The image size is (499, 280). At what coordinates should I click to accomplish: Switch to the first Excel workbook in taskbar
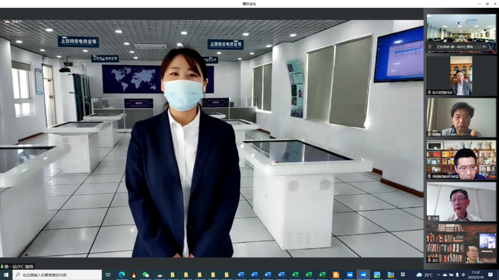pyautogui.click(x=295, y=275)
